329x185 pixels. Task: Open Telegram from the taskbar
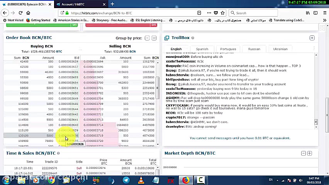point(126,180)
